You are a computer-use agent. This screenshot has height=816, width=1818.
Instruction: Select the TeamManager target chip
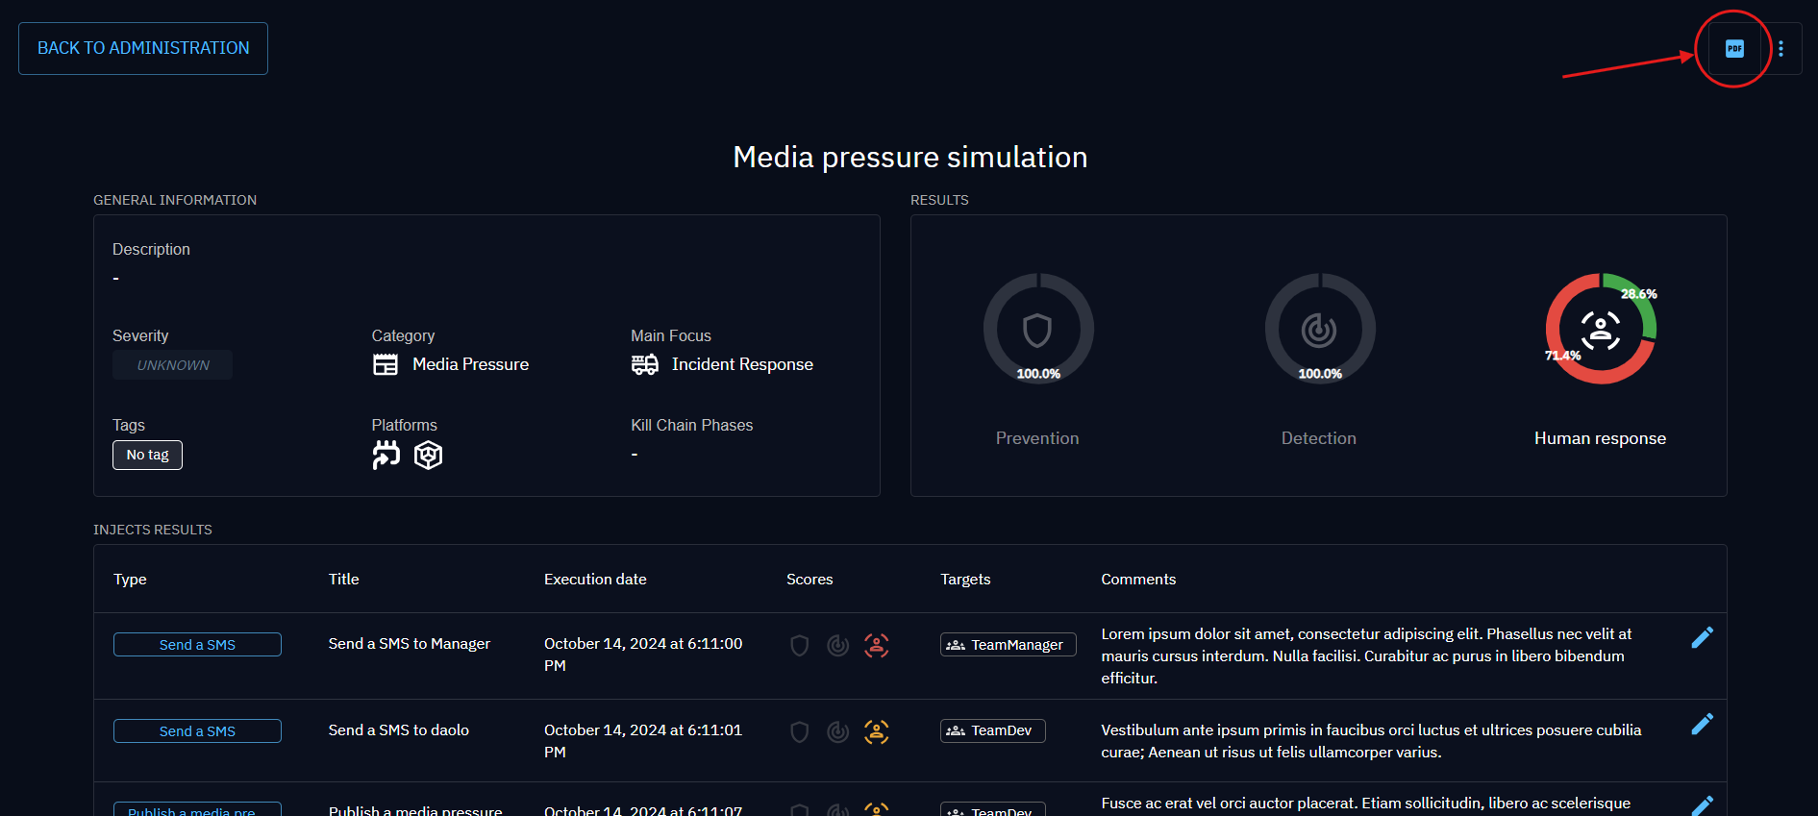[x=1008, y=645]
